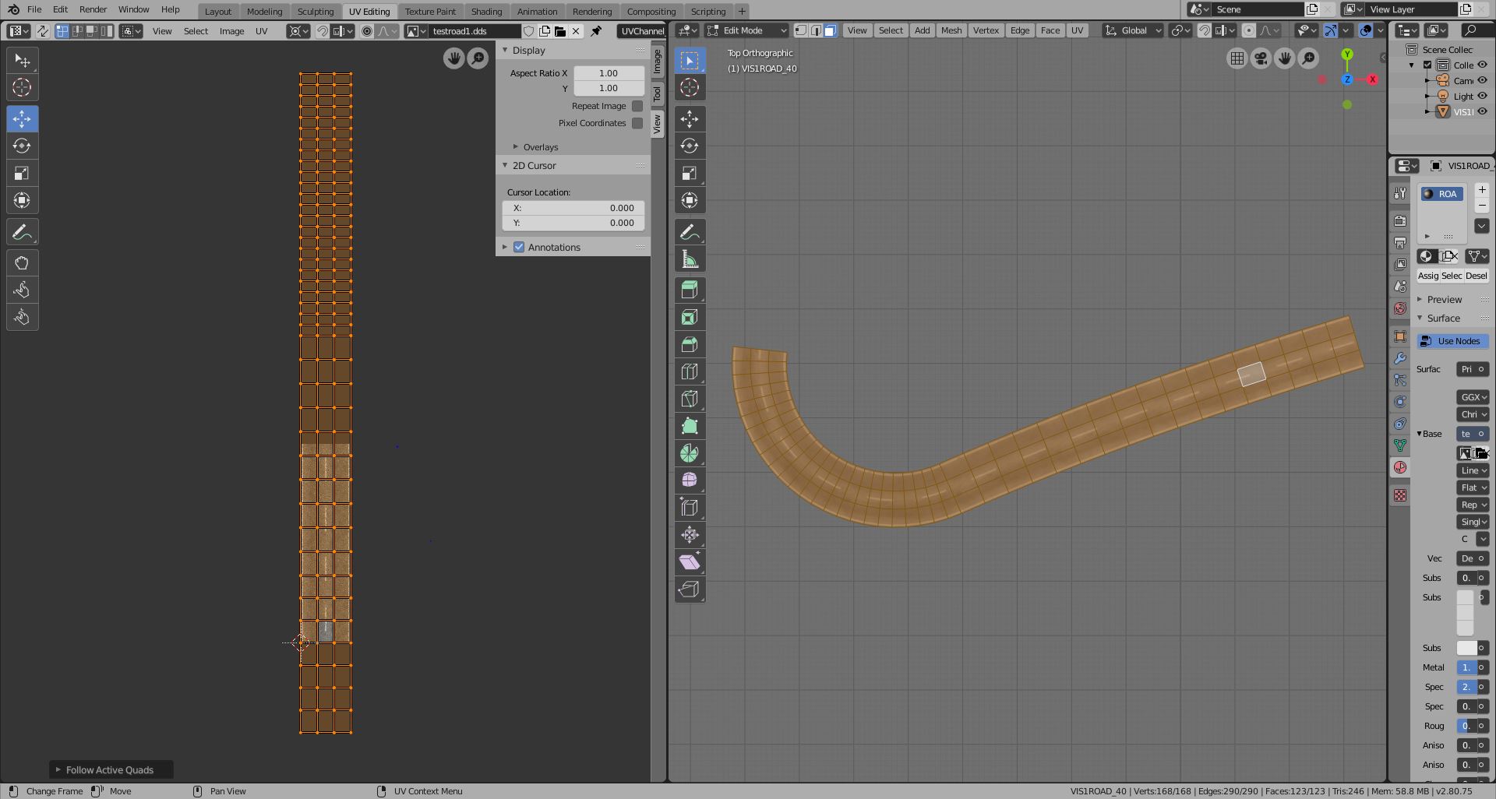Select the Shear tool

click(x=690, y=562)
